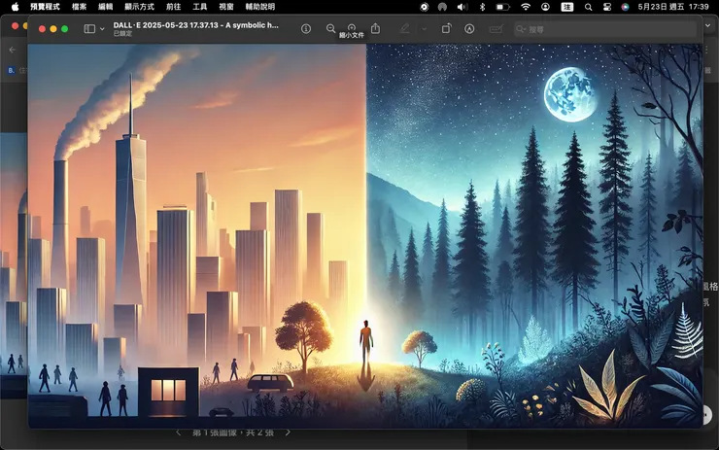The width and height of the screenshot is (719, 450).
Task: Go back in the background window
Action: coord(13,50)
